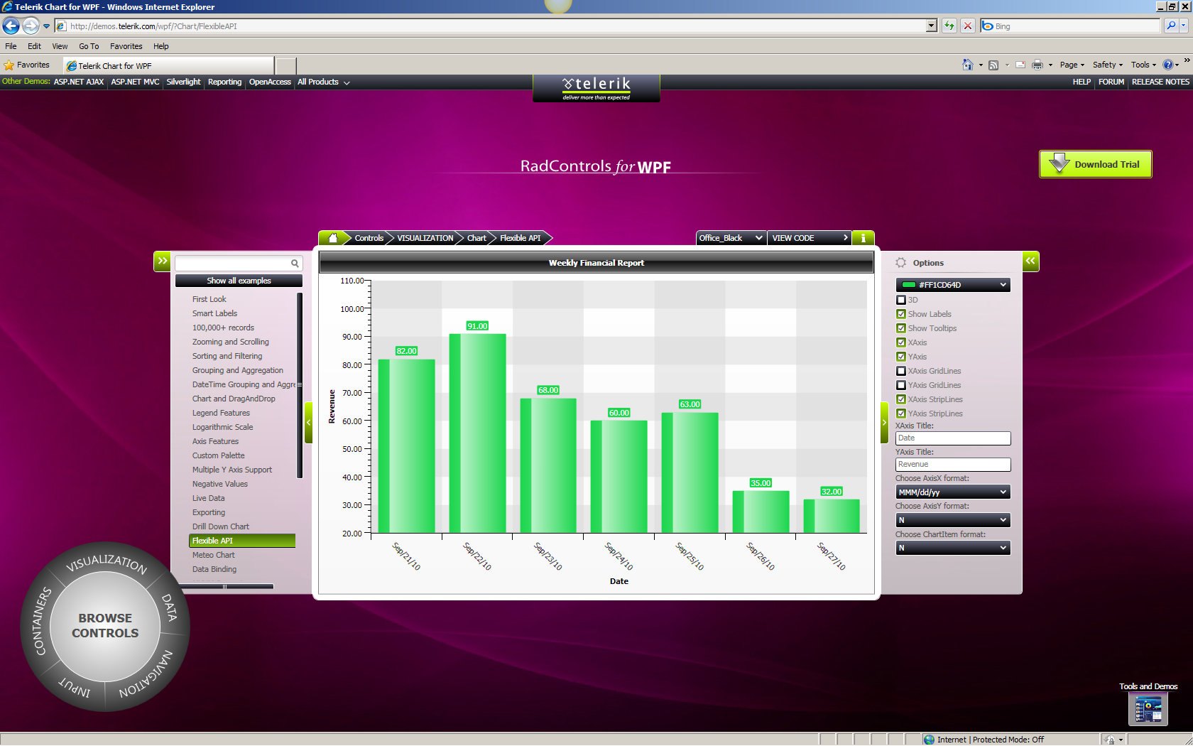Toggle the YAxis checkbox
The height and width of the screenshot is (746, 1193).
tap(901, 357)
